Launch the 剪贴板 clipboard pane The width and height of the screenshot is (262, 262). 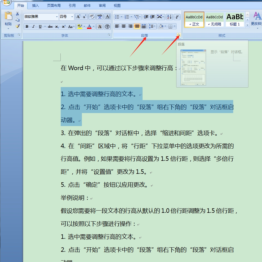19,35
